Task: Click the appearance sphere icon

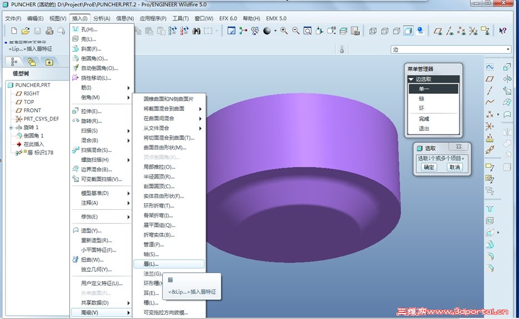Action: pos(267,31)
